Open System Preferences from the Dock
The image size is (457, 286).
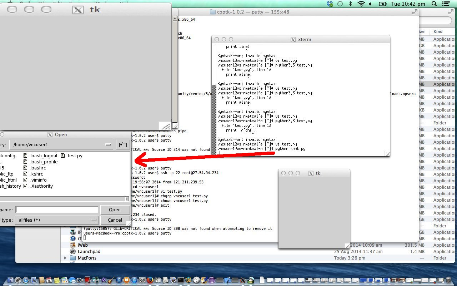pos(142,280)
